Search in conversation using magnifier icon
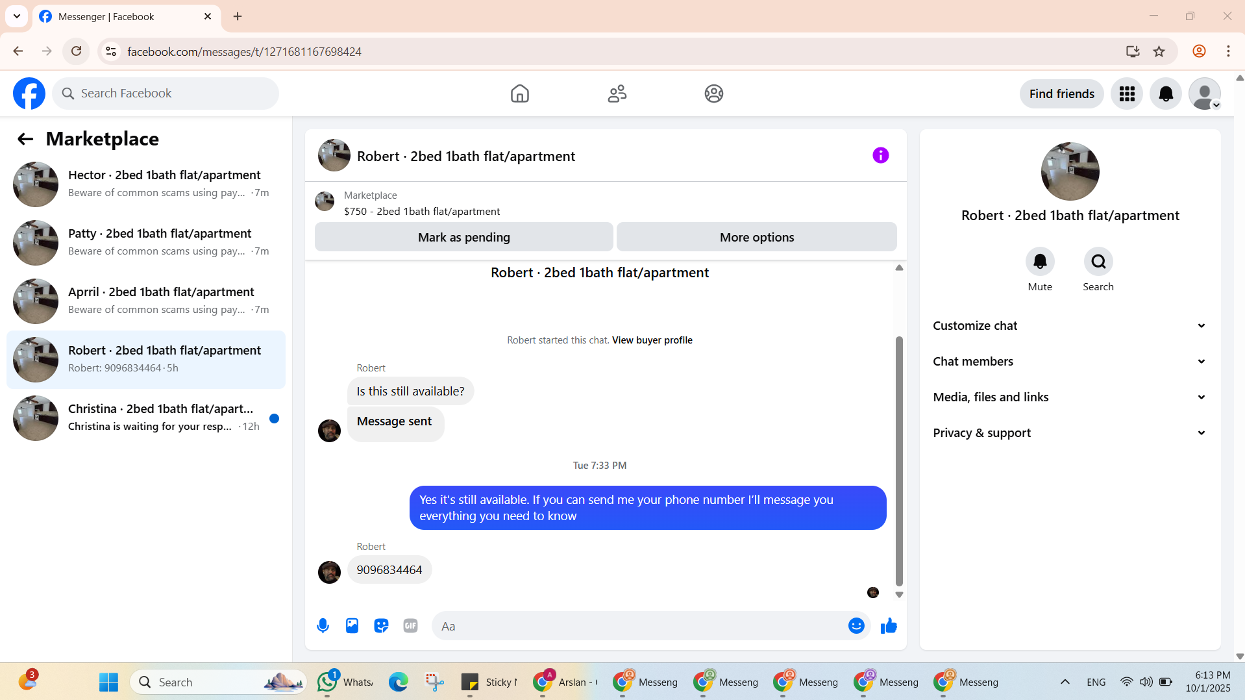Viewport: 1245px width, 700px height. pyautogui.click(x=1098, y=262)
